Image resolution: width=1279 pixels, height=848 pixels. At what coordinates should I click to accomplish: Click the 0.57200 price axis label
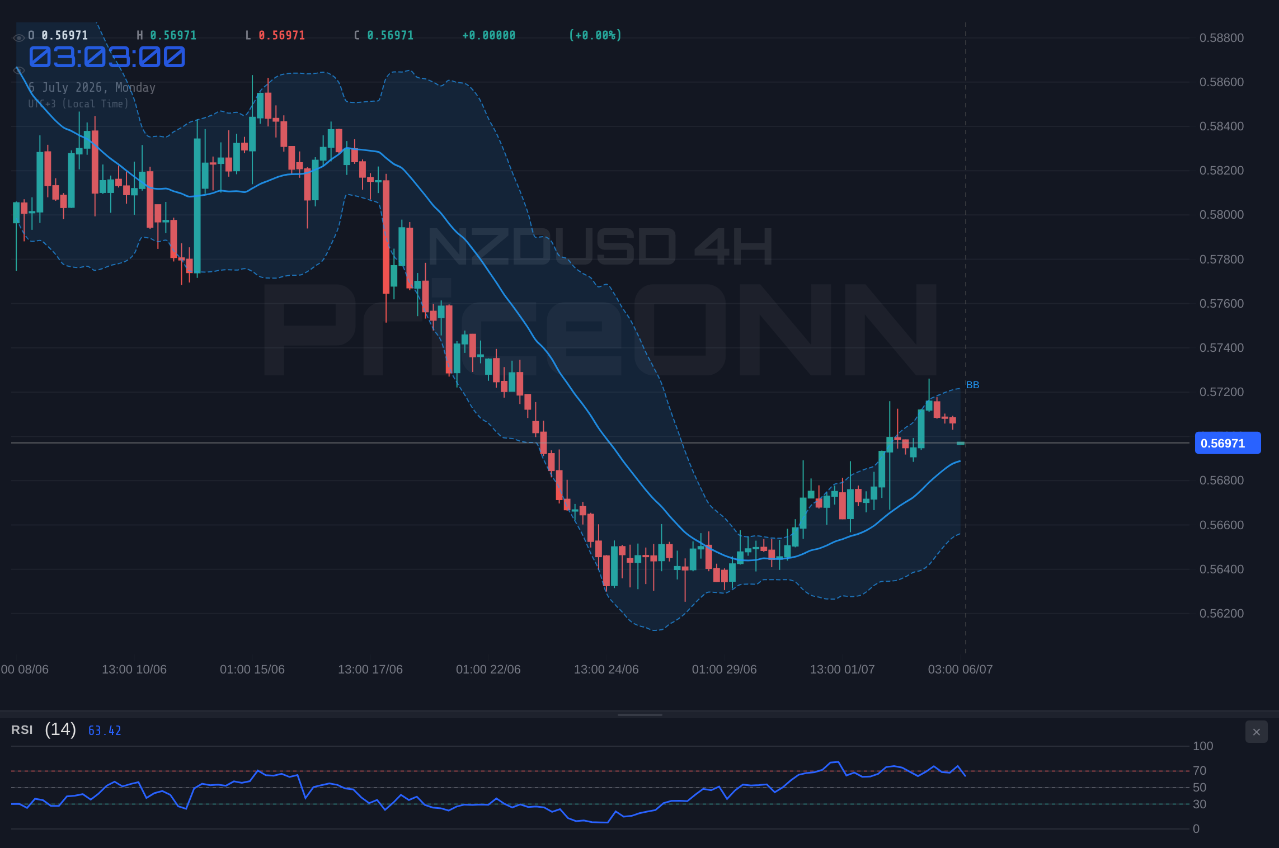[x=1221, y=392]
